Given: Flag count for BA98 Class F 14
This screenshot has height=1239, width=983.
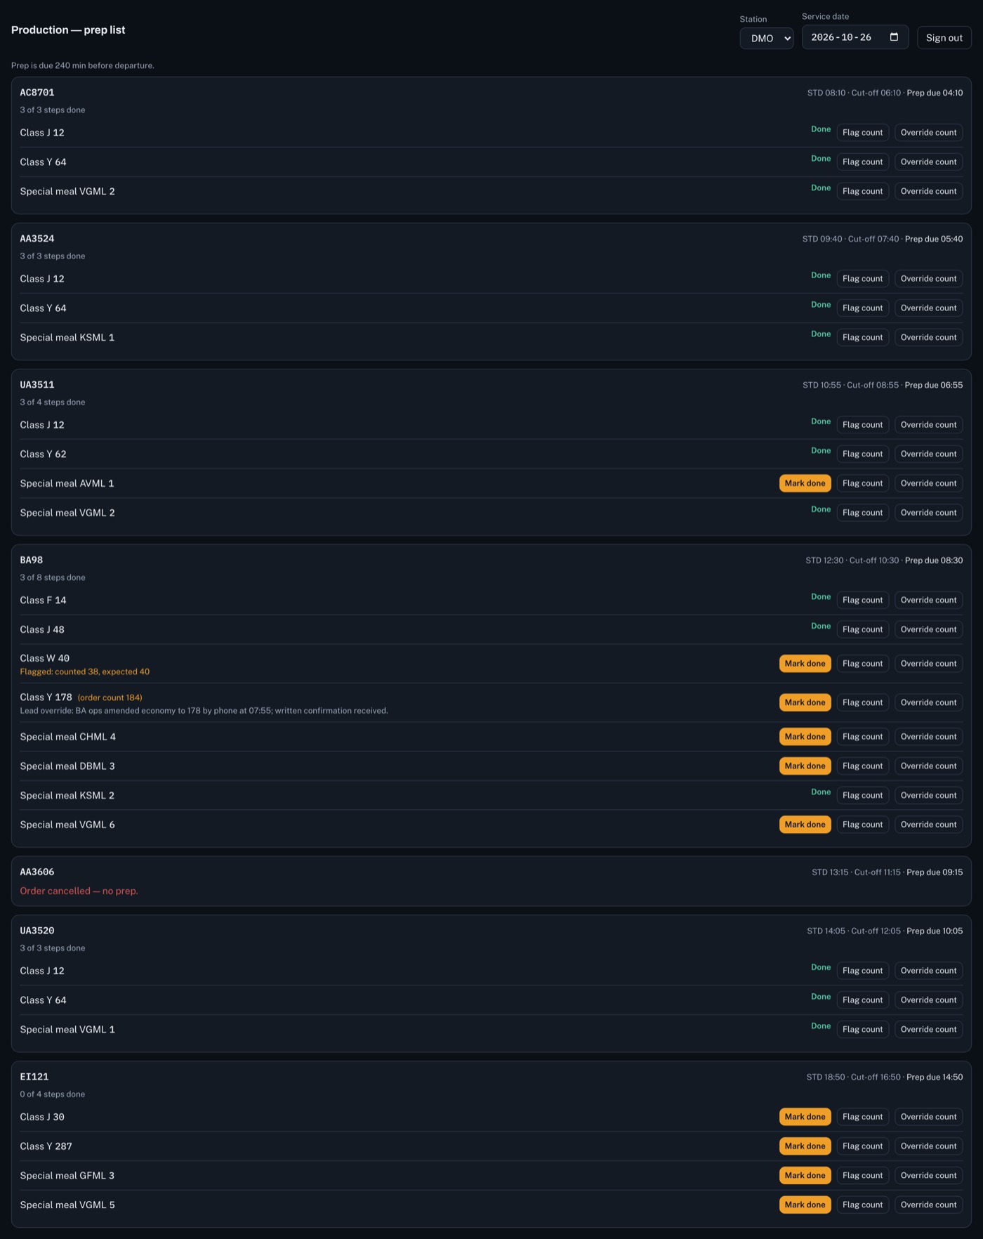Looking at the screenshot, I should tap(863, 601).
